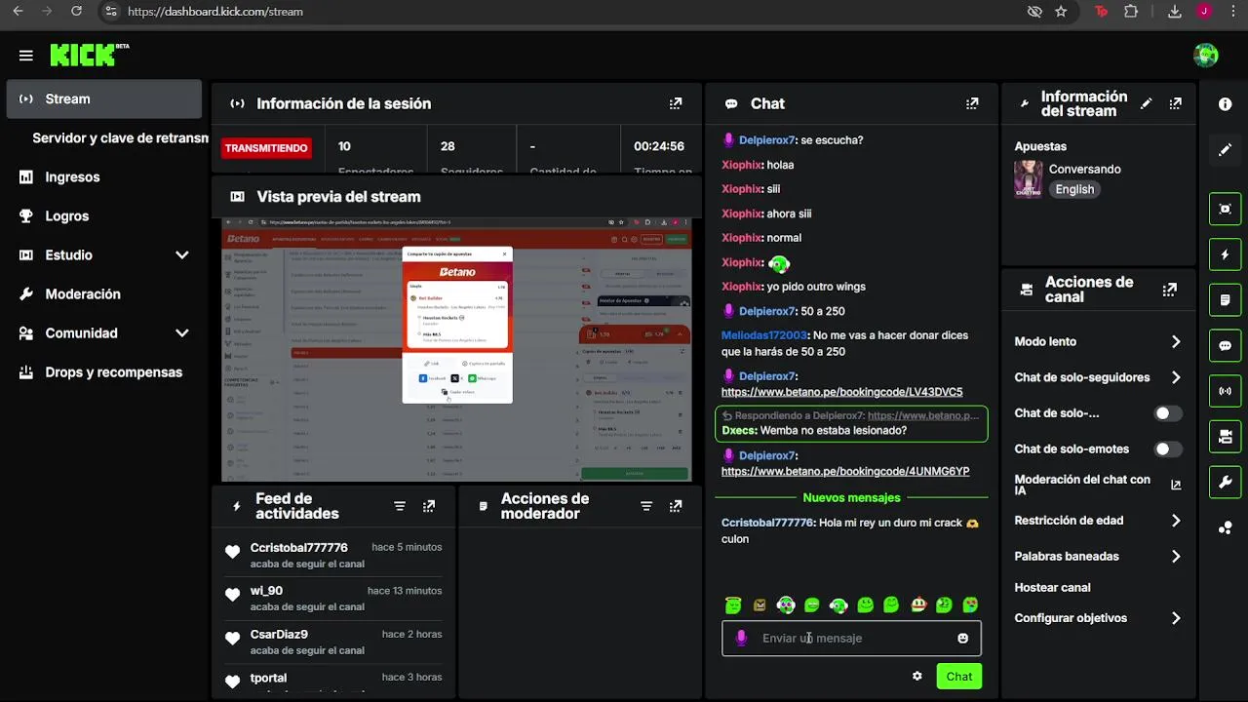This screenshot has width=1248, height=702.
Task: Pop out the Acciones de moderador panel
Action: tap(676, 506)
